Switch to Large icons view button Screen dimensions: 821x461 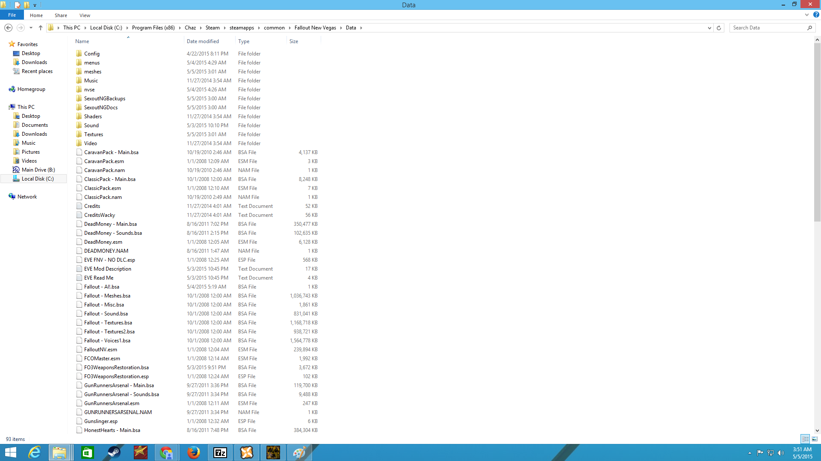(x=815, y=439)
